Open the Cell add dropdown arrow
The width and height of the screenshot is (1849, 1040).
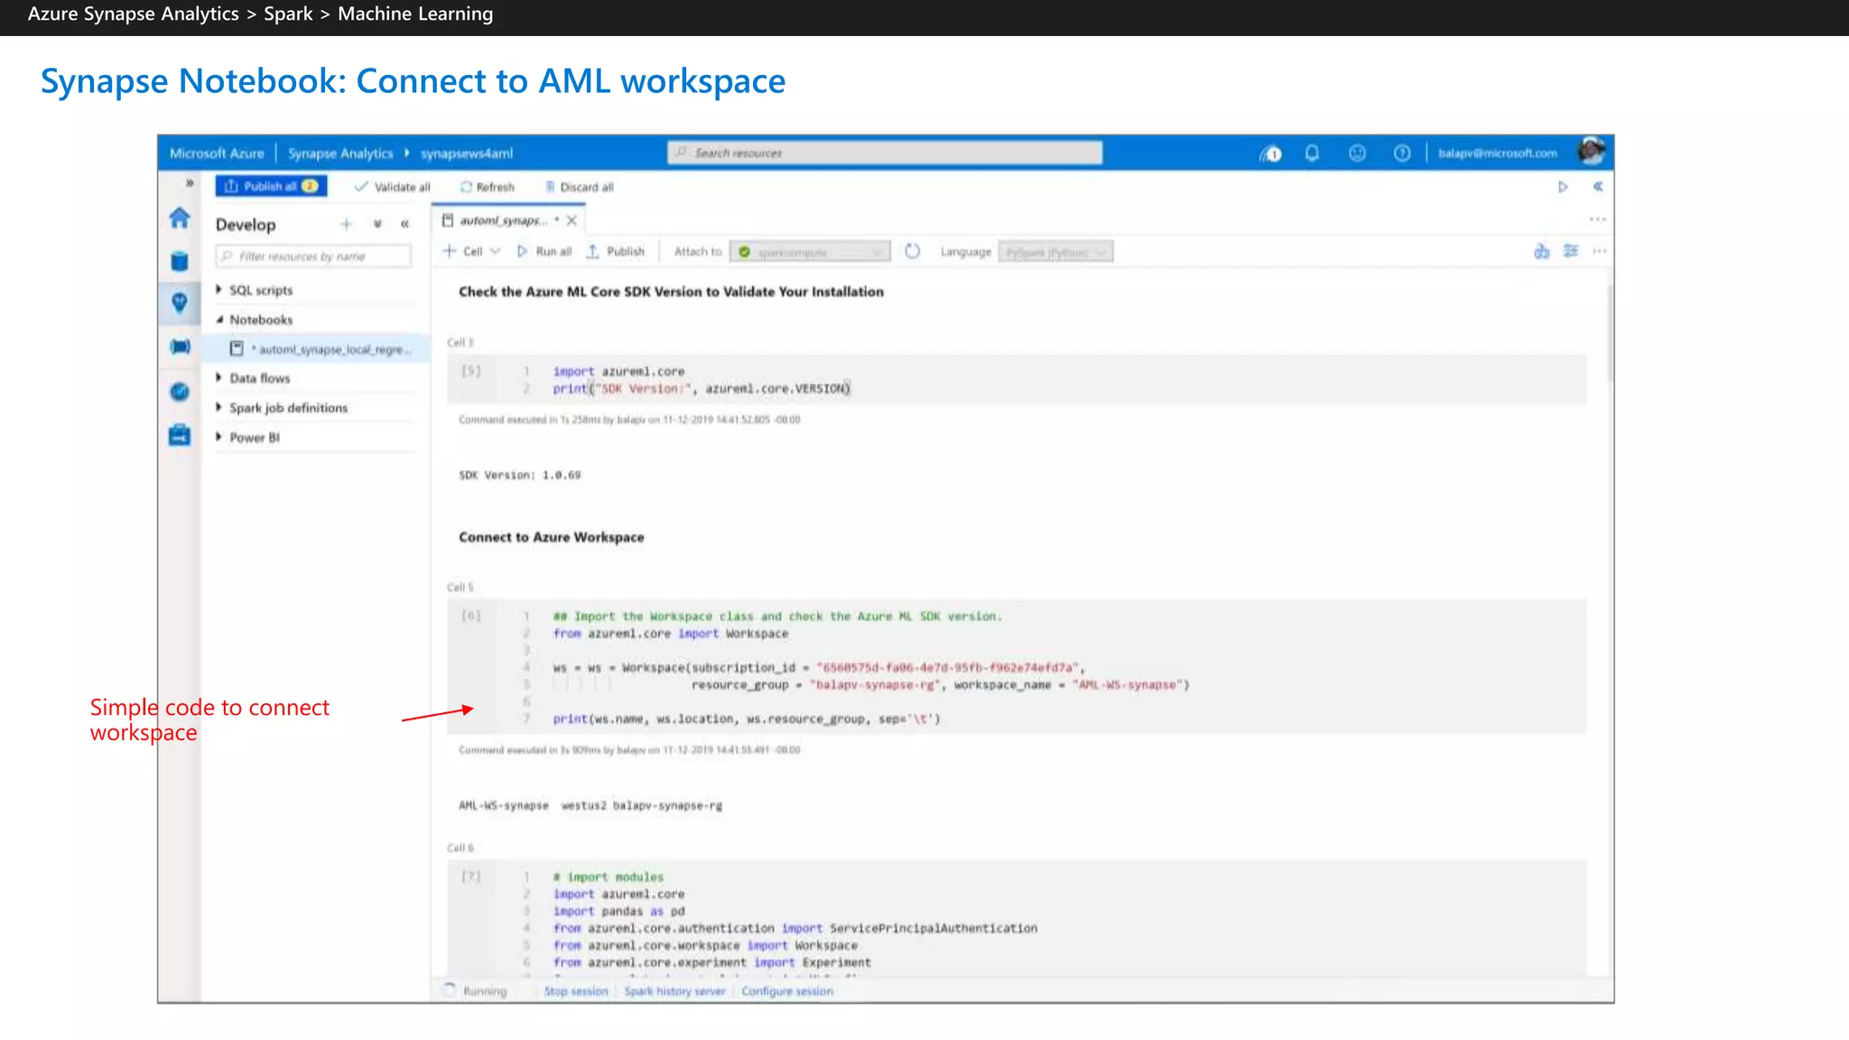(495, 252)
